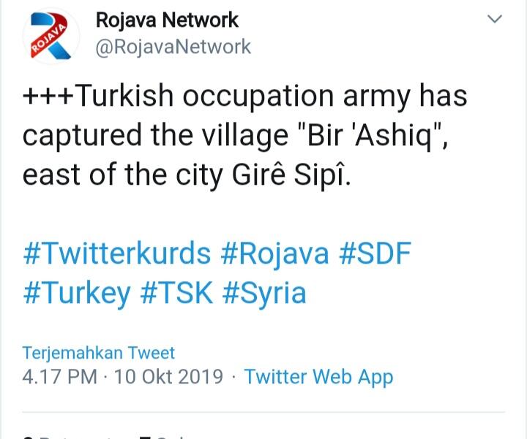Open the Twitter Web App source link
This screenshot has width=527, height=439.
click(x=318, y=377)
